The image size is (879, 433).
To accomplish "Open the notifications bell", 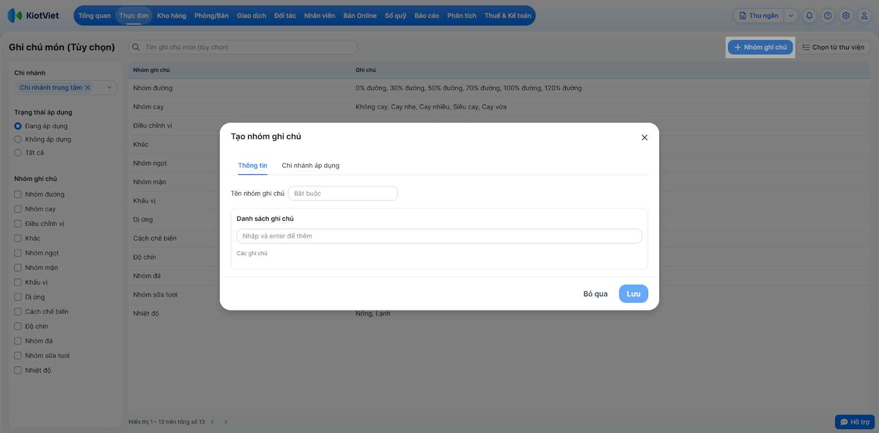I will click(x=809, y=15).
